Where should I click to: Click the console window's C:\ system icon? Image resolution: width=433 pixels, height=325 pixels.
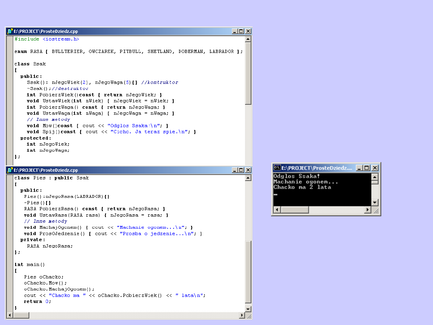[277, 167]
